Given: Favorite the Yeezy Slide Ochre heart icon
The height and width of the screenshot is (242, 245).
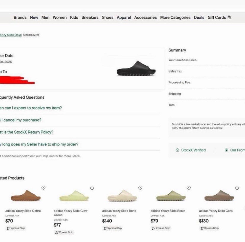Looking at the screenshot, I should tap(43, 188).
